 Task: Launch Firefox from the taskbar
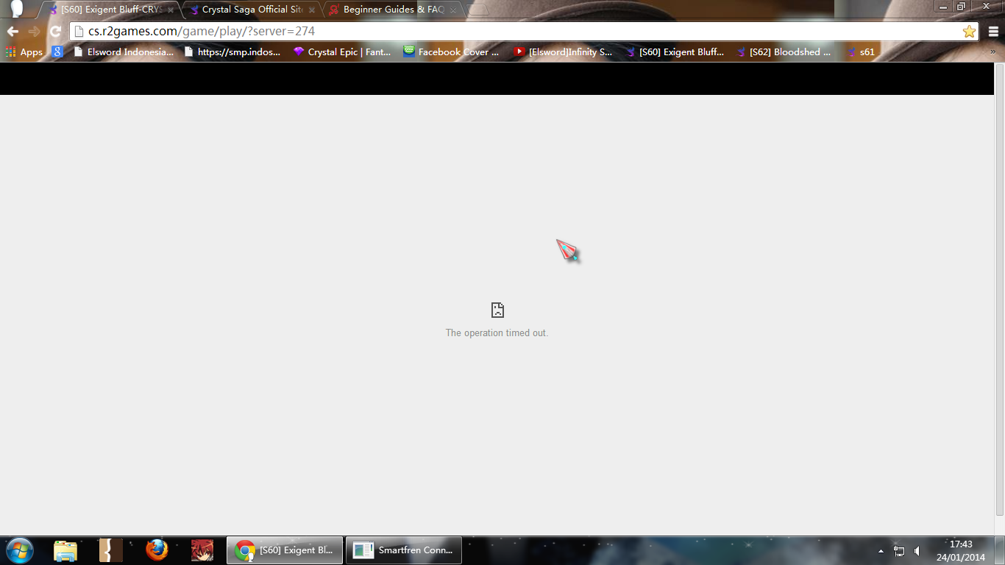tap(156, 550)
